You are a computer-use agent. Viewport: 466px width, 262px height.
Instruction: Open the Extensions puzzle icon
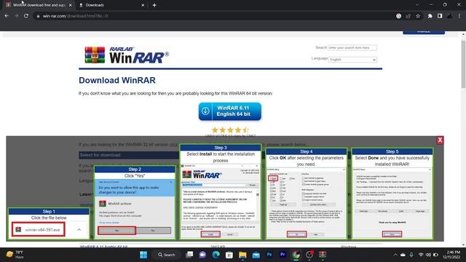pyautogui.click(x=430, y=16)
